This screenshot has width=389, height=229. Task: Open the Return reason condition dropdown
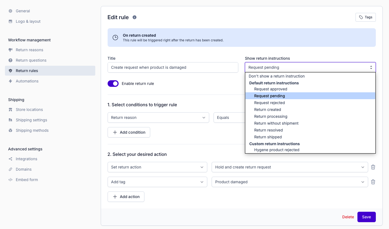tap(158, 118)
